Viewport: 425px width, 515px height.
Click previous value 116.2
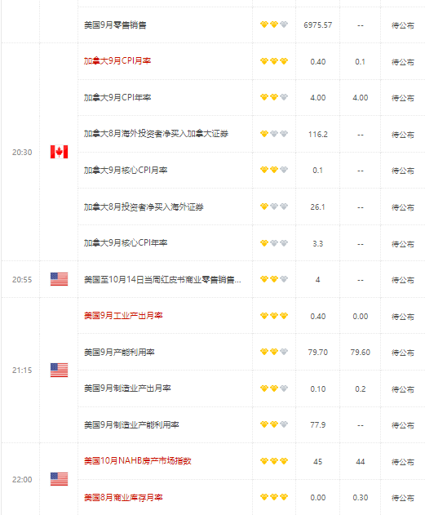point(317,135)
